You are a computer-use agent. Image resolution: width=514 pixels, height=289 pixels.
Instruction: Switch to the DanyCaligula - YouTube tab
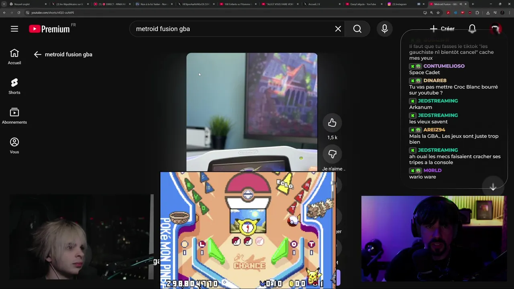point(364,4)
